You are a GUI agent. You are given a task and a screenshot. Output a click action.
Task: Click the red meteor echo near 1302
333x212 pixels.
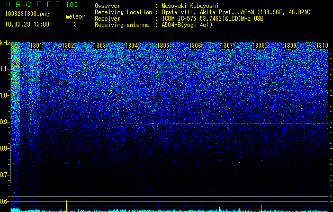(x=66, y=163)
